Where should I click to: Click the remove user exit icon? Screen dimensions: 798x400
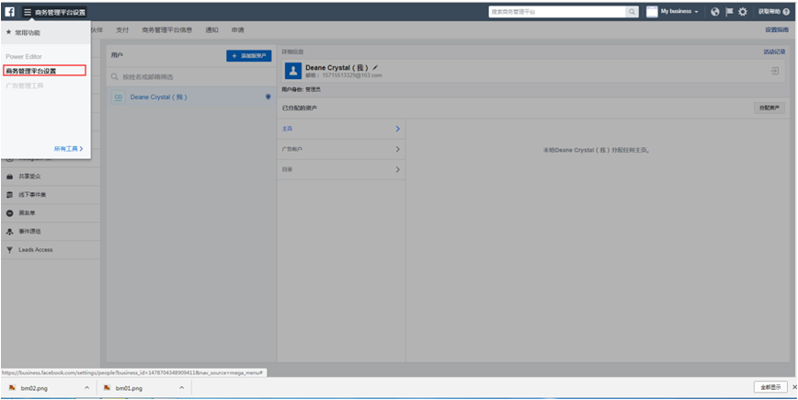click(x=774, y=71)
